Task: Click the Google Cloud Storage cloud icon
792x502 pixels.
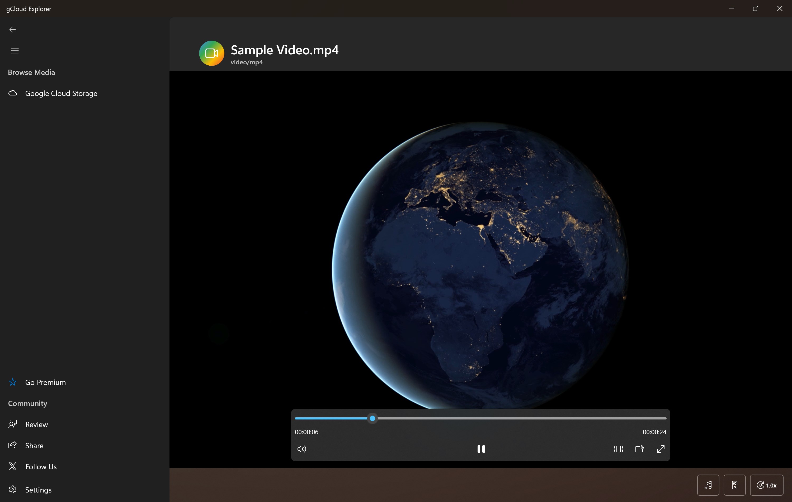Action: 13,93
